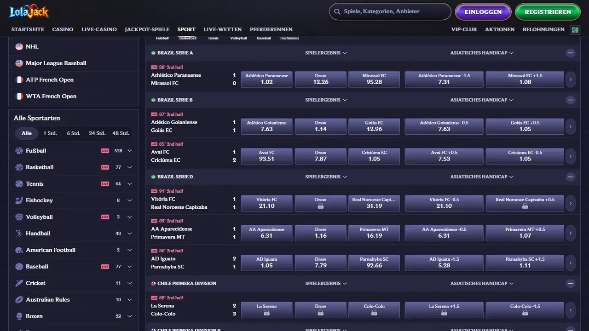Image resolution: width=589 pixels, height=331 pixels.
Task: Select the Alle time filter
Action: point(27,133)
